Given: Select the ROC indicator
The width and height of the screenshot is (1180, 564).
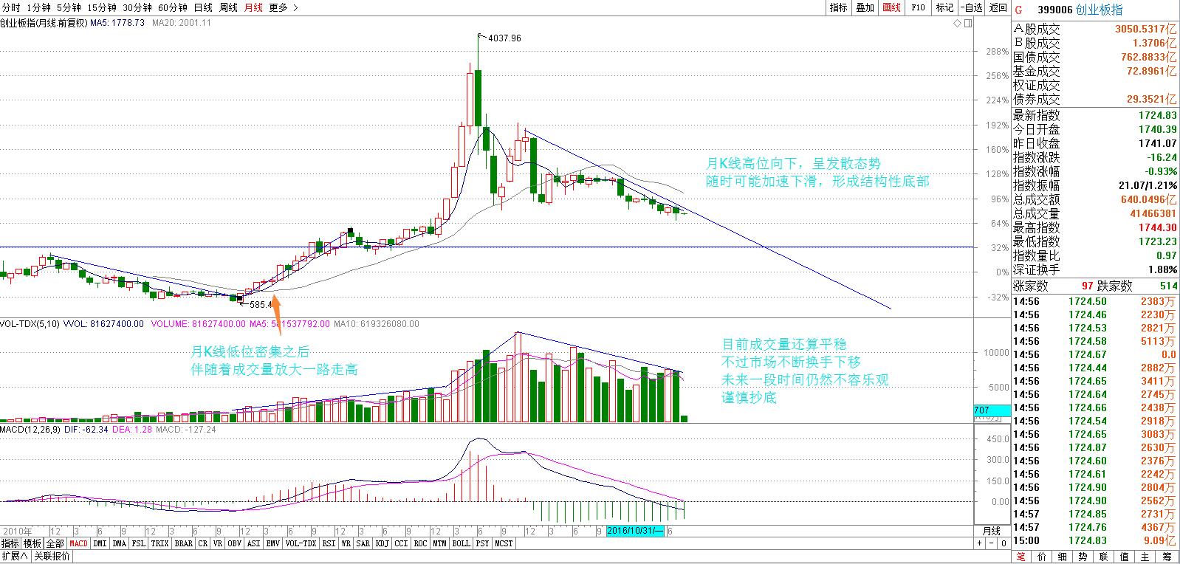Looking at the screenshot, I should pos(421,543).
